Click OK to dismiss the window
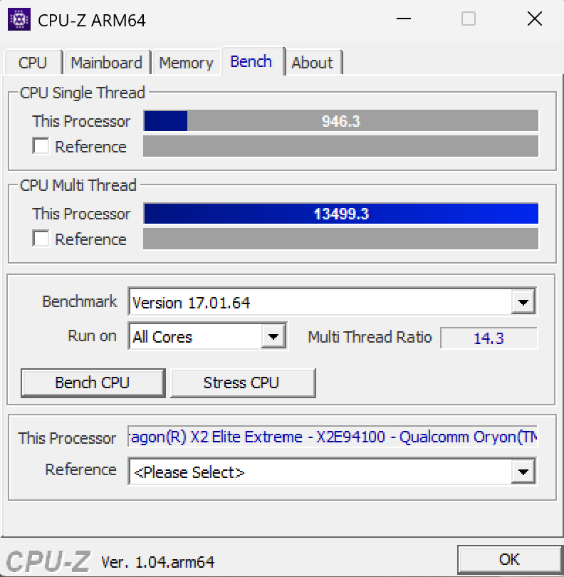The image size is (564, 577). pos(509,560)
